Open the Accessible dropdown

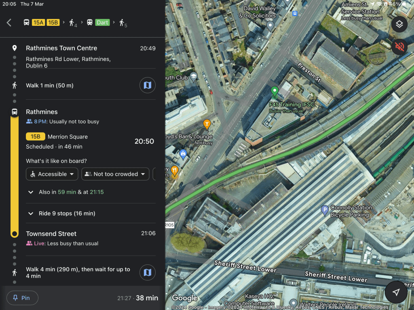coord(52,174)
